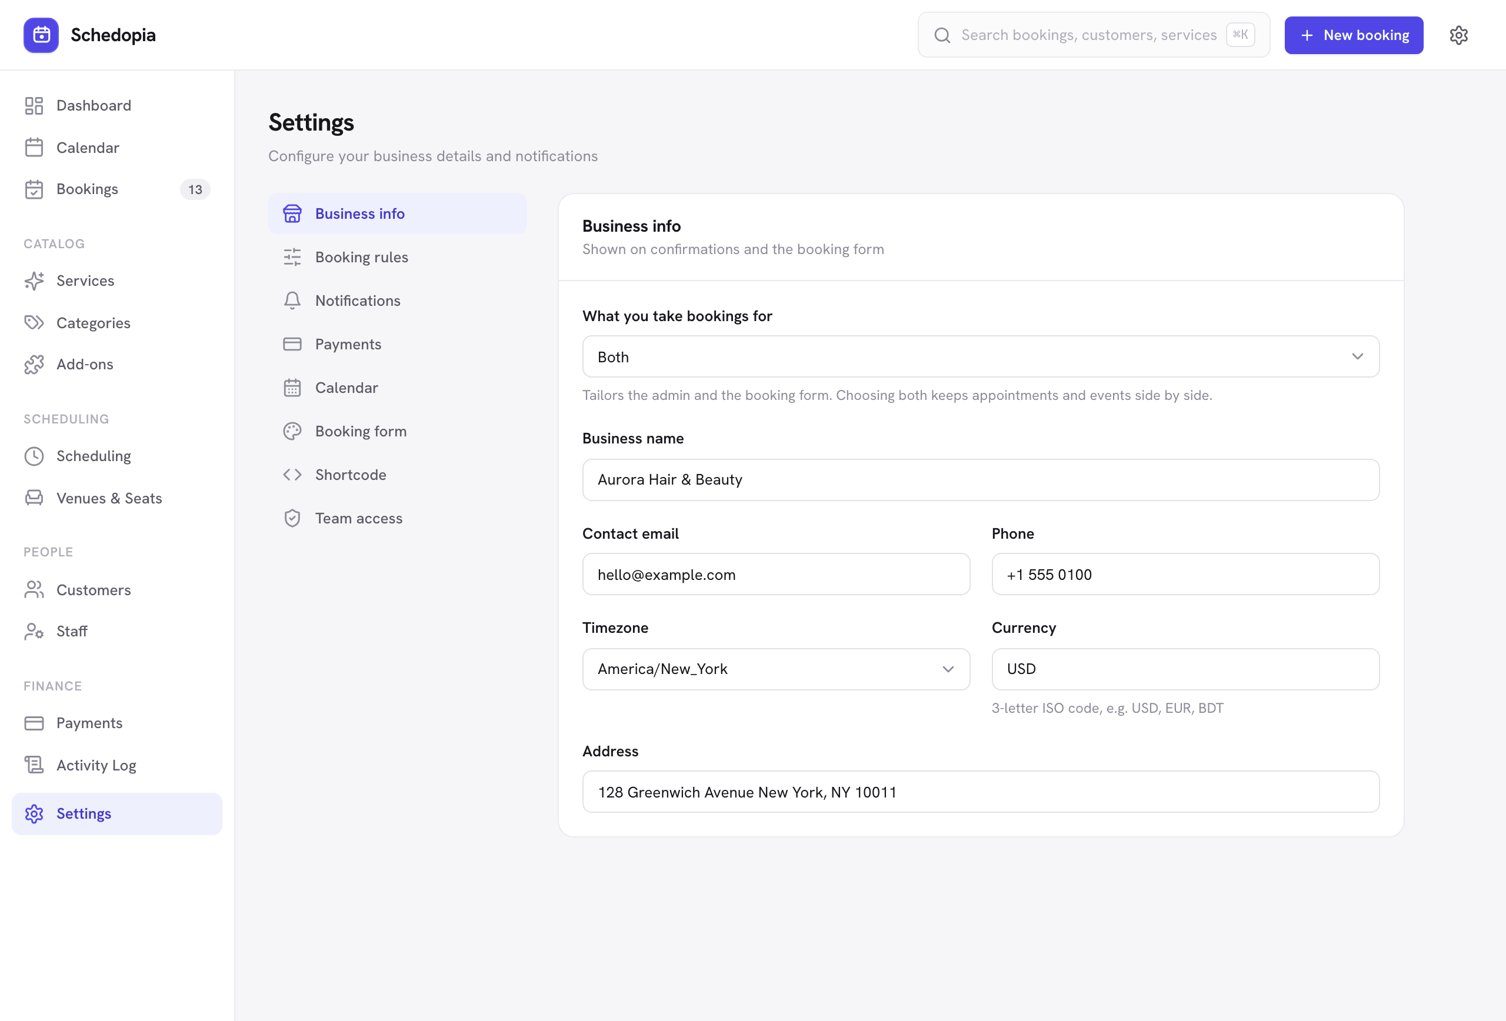Click the Contact email field
Viewport: 1506px width, 1021px height.
click(776, 574)
